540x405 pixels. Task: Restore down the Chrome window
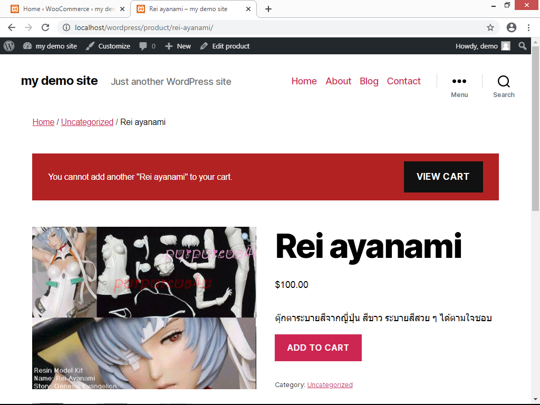(x=507, y=5)
